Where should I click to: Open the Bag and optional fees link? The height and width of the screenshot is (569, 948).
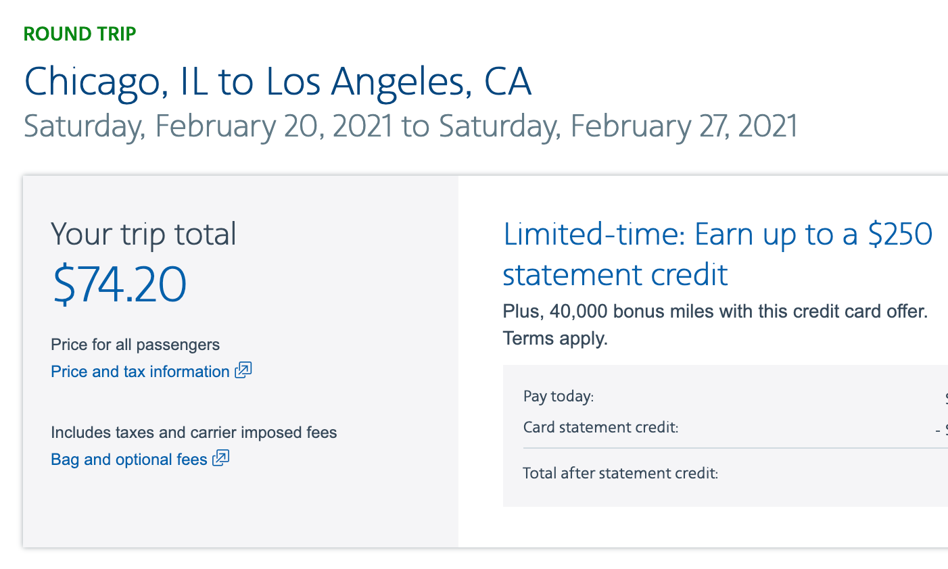[x=128, y=460]
